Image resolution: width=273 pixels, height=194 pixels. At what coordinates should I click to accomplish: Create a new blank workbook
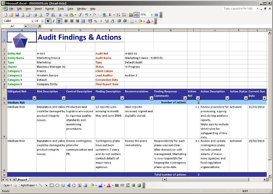coord(6,15)
